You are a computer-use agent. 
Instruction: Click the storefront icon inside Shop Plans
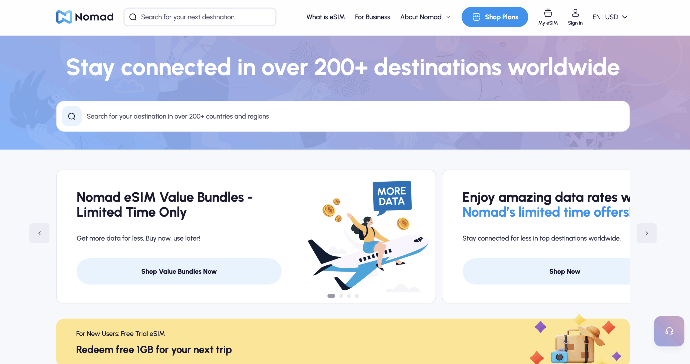476,17
